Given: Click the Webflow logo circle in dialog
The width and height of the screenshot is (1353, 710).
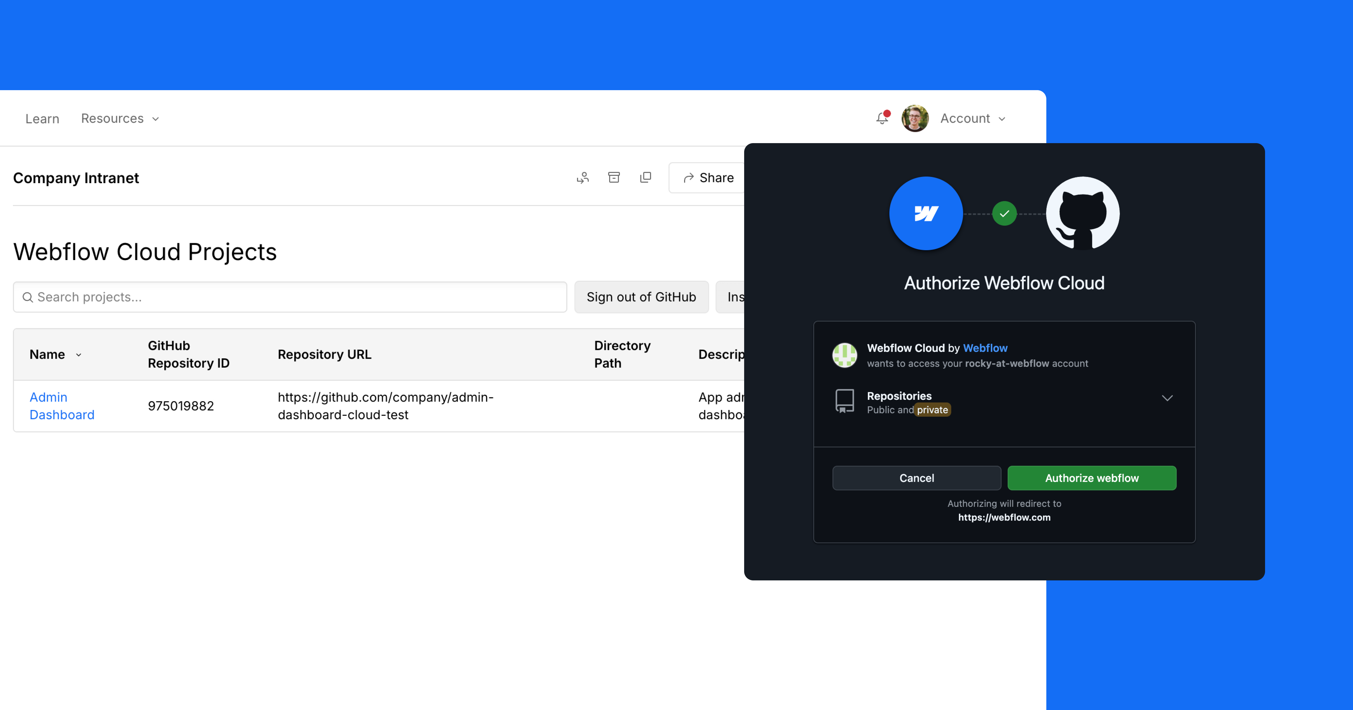Looking at the screenshot, I should pos(926,213).
